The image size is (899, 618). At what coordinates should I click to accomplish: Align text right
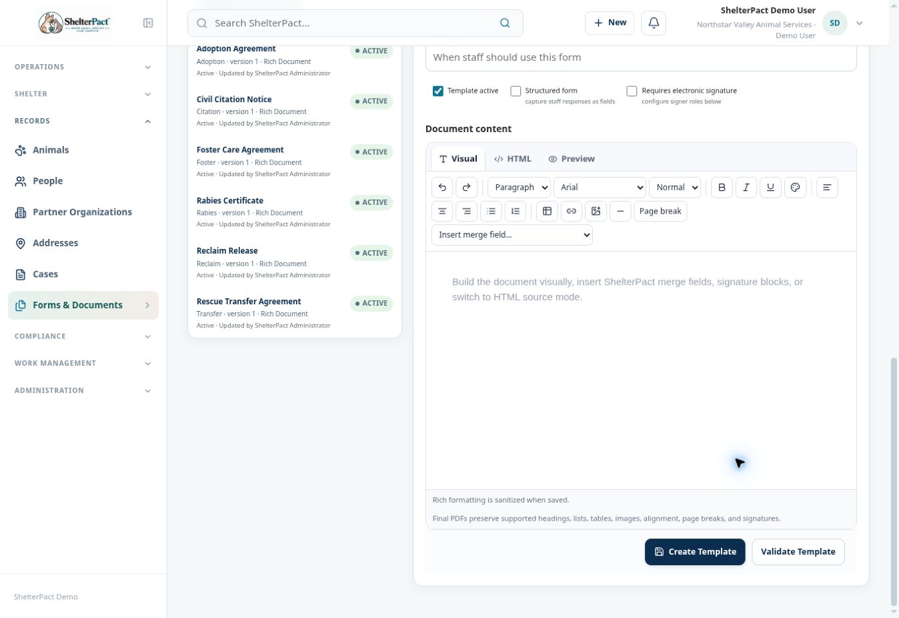pos(467,212)
